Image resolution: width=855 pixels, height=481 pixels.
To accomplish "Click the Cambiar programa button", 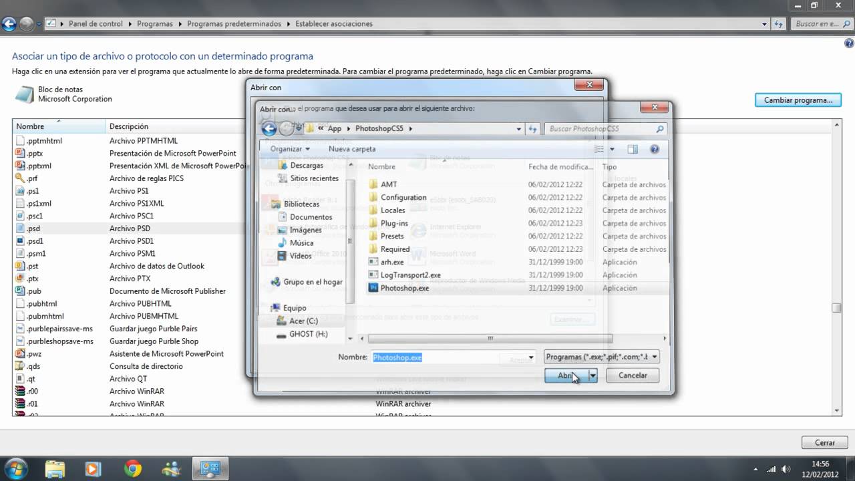I will 798,100.
